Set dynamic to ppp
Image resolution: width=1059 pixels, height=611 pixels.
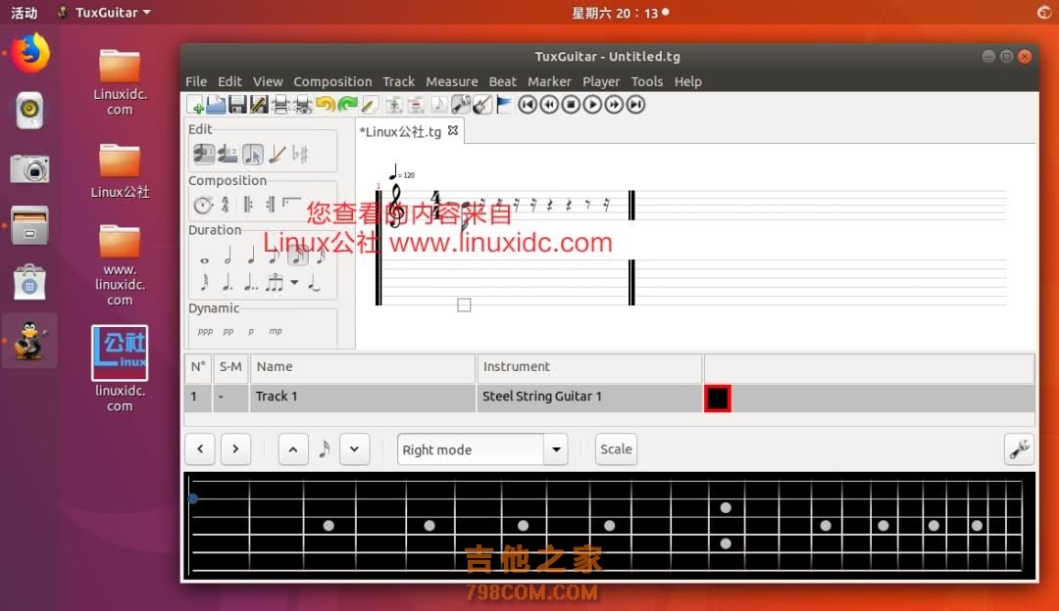(x=205, y=331)
